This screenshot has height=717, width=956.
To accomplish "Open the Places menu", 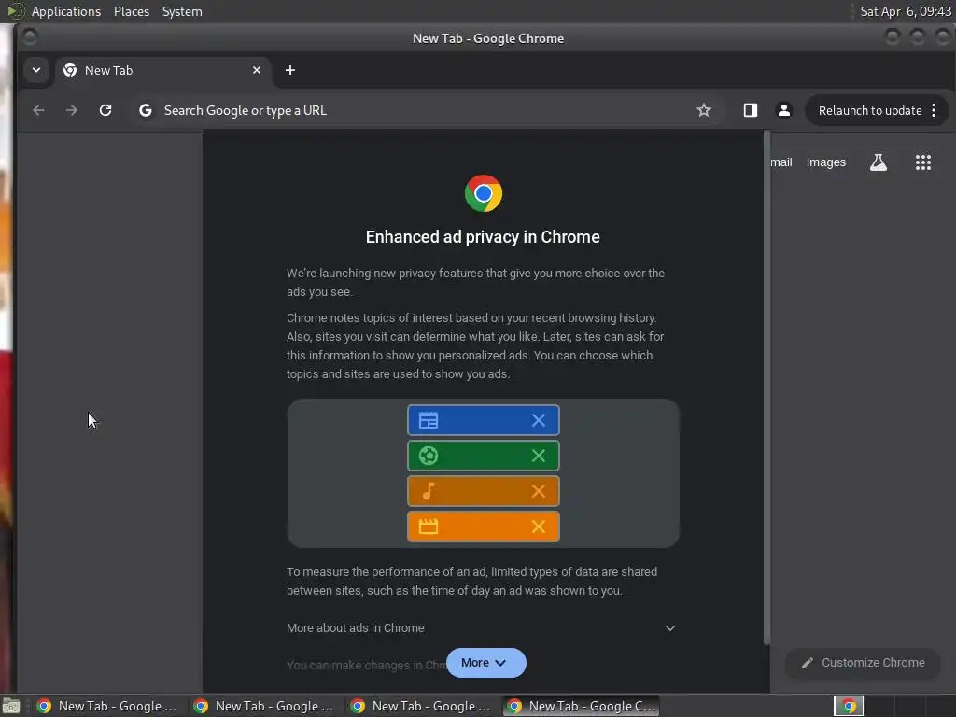I will pos(132,11).
